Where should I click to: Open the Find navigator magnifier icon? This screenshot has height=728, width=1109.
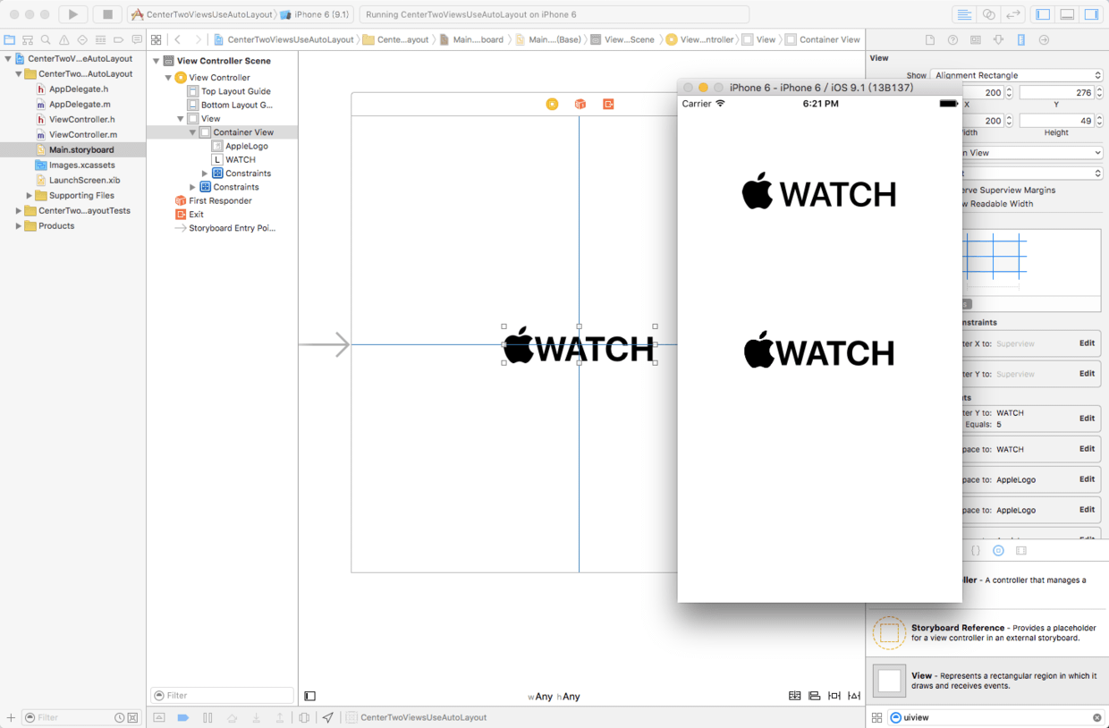coord(46,40)
